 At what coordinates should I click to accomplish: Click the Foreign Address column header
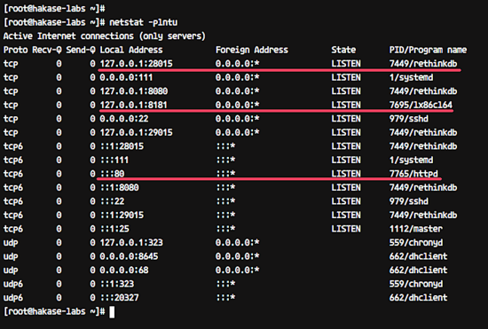252,50
